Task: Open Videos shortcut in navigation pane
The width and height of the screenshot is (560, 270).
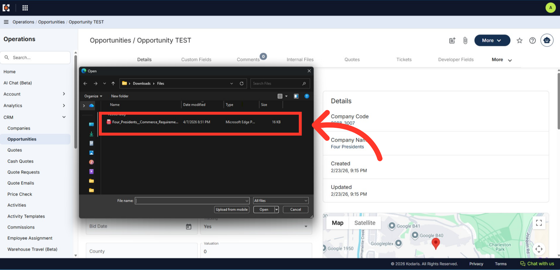Action: 91,172
